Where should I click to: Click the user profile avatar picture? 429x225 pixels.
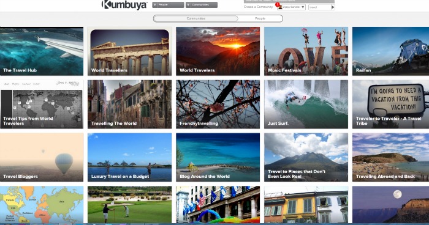pos(280,7)
